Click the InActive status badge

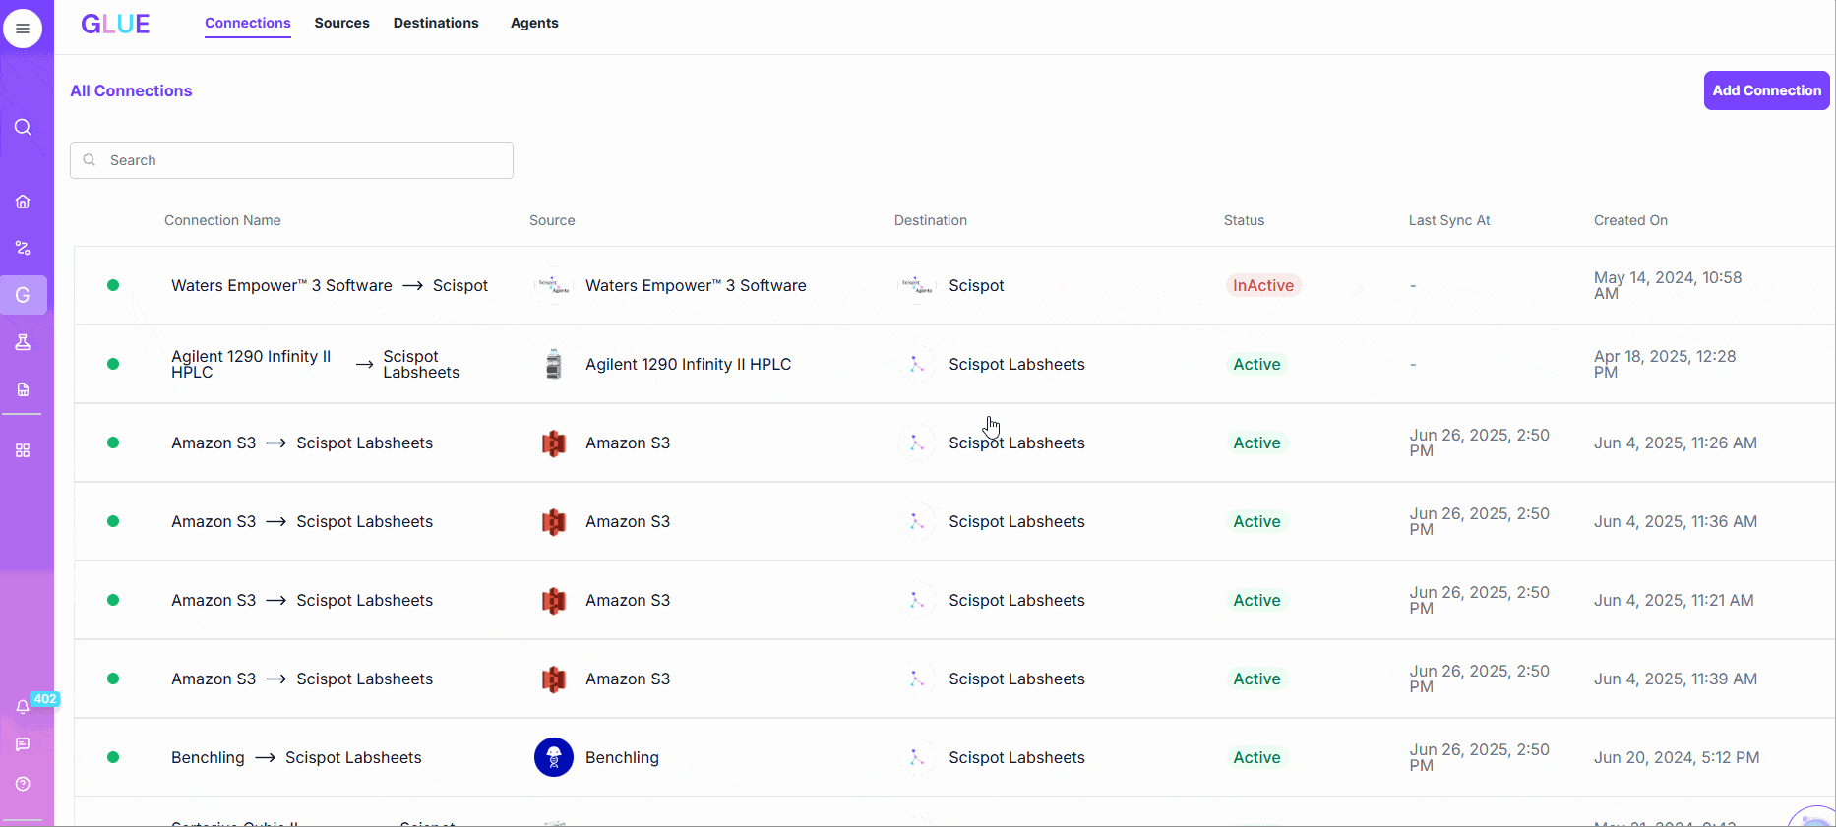1263,285
